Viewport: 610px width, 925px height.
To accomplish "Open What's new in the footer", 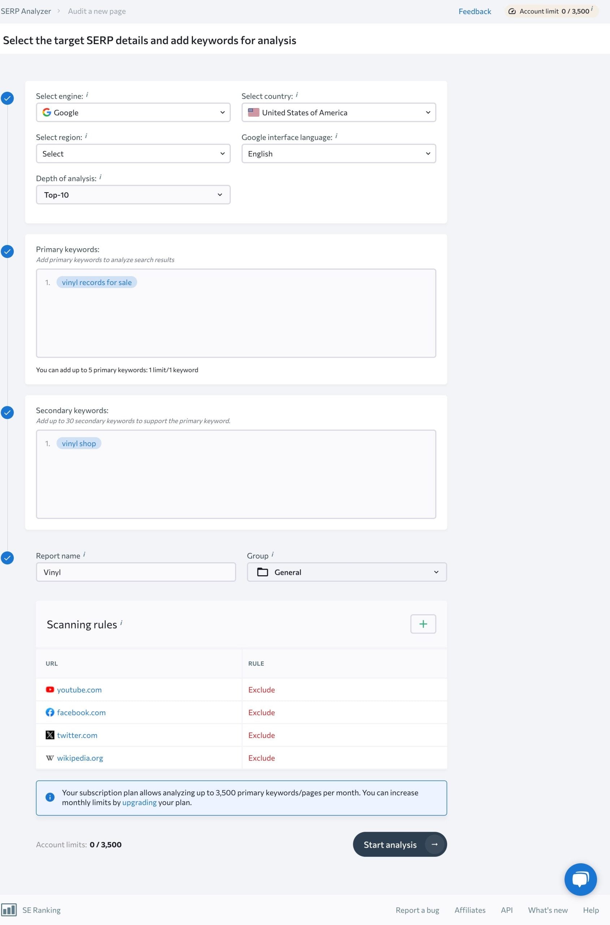I will [x=548, y=909].
